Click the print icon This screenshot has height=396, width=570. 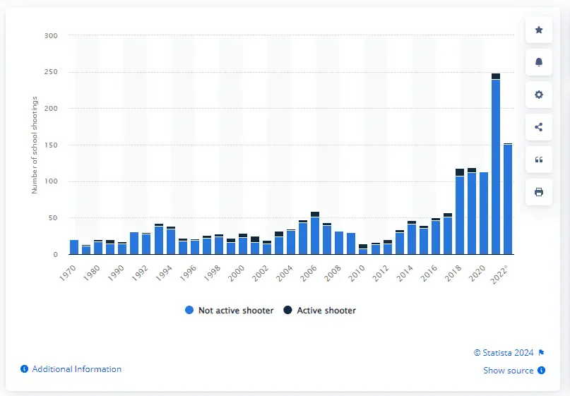pyautogui.click(x=539, y=192)
